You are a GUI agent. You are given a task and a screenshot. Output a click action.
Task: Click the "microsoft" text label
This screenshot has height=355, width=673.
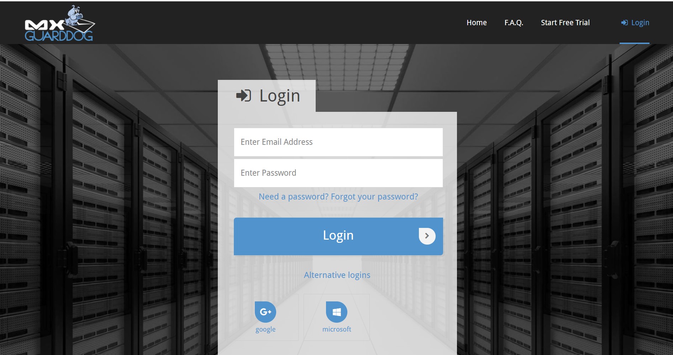(x=337, y=329)
